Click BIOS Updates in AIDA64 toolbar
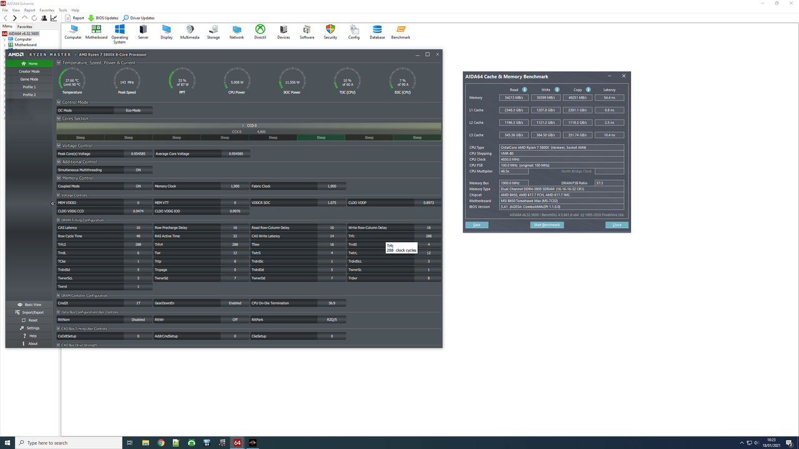 [x=103, y=18]
